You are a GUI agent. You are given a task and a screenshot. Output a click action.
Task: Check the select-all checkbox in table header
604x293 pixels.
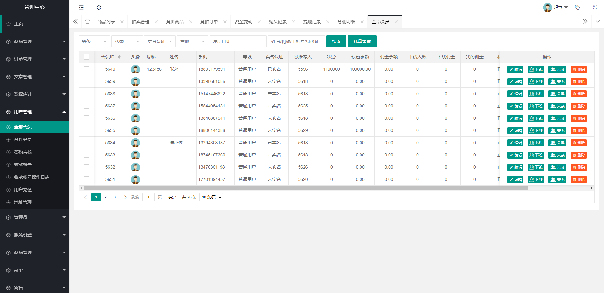pos(87,57)
